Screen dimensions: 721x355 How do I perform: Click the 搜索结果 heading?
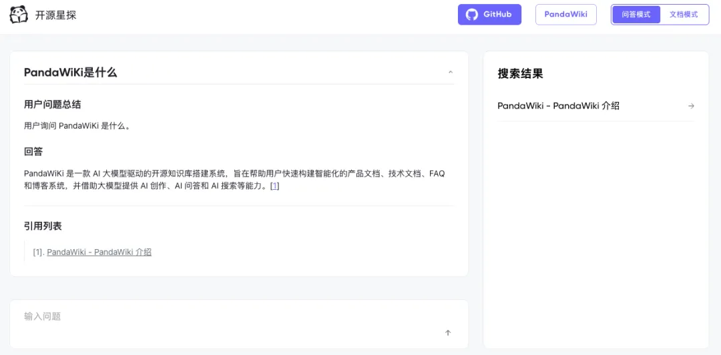click(x=521, y=73)
